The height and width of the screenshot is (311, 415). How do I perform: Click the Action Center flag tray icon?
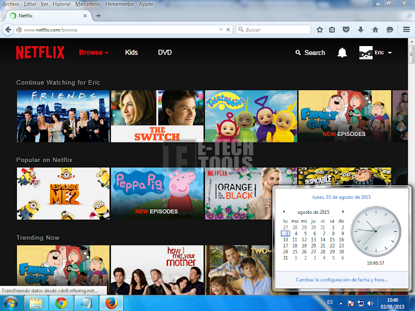click(x=351, y=303)
